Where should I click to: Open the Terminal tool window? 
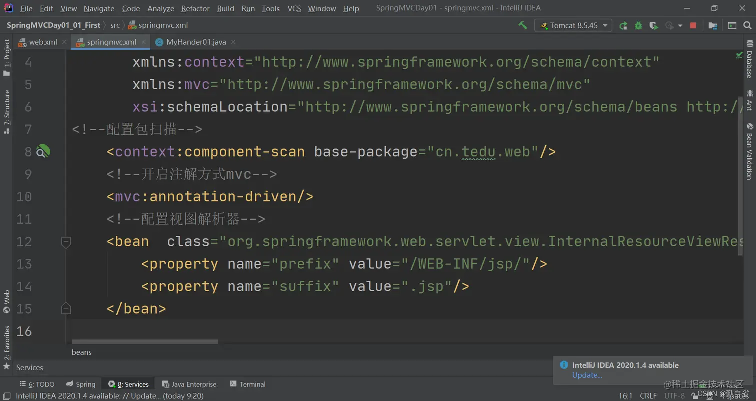pos(248,384)
